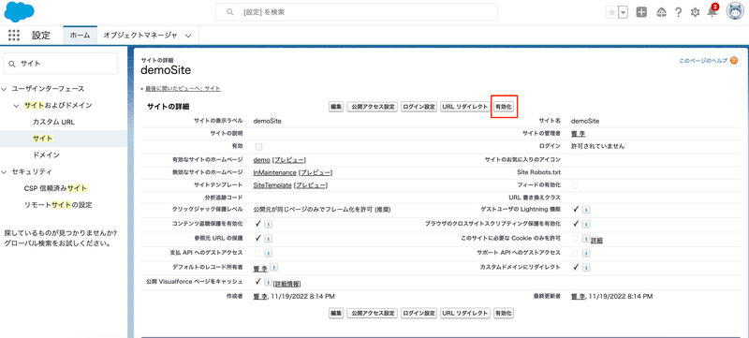Click info icon for カスタムドメインにリダイレクト
749x338 pixels.
pyautogui.click(x=586, y=267)
